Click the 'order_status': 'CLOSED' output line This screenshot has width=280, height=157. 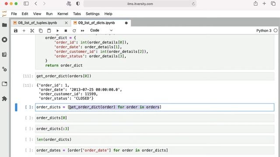[x=66, y=98]
